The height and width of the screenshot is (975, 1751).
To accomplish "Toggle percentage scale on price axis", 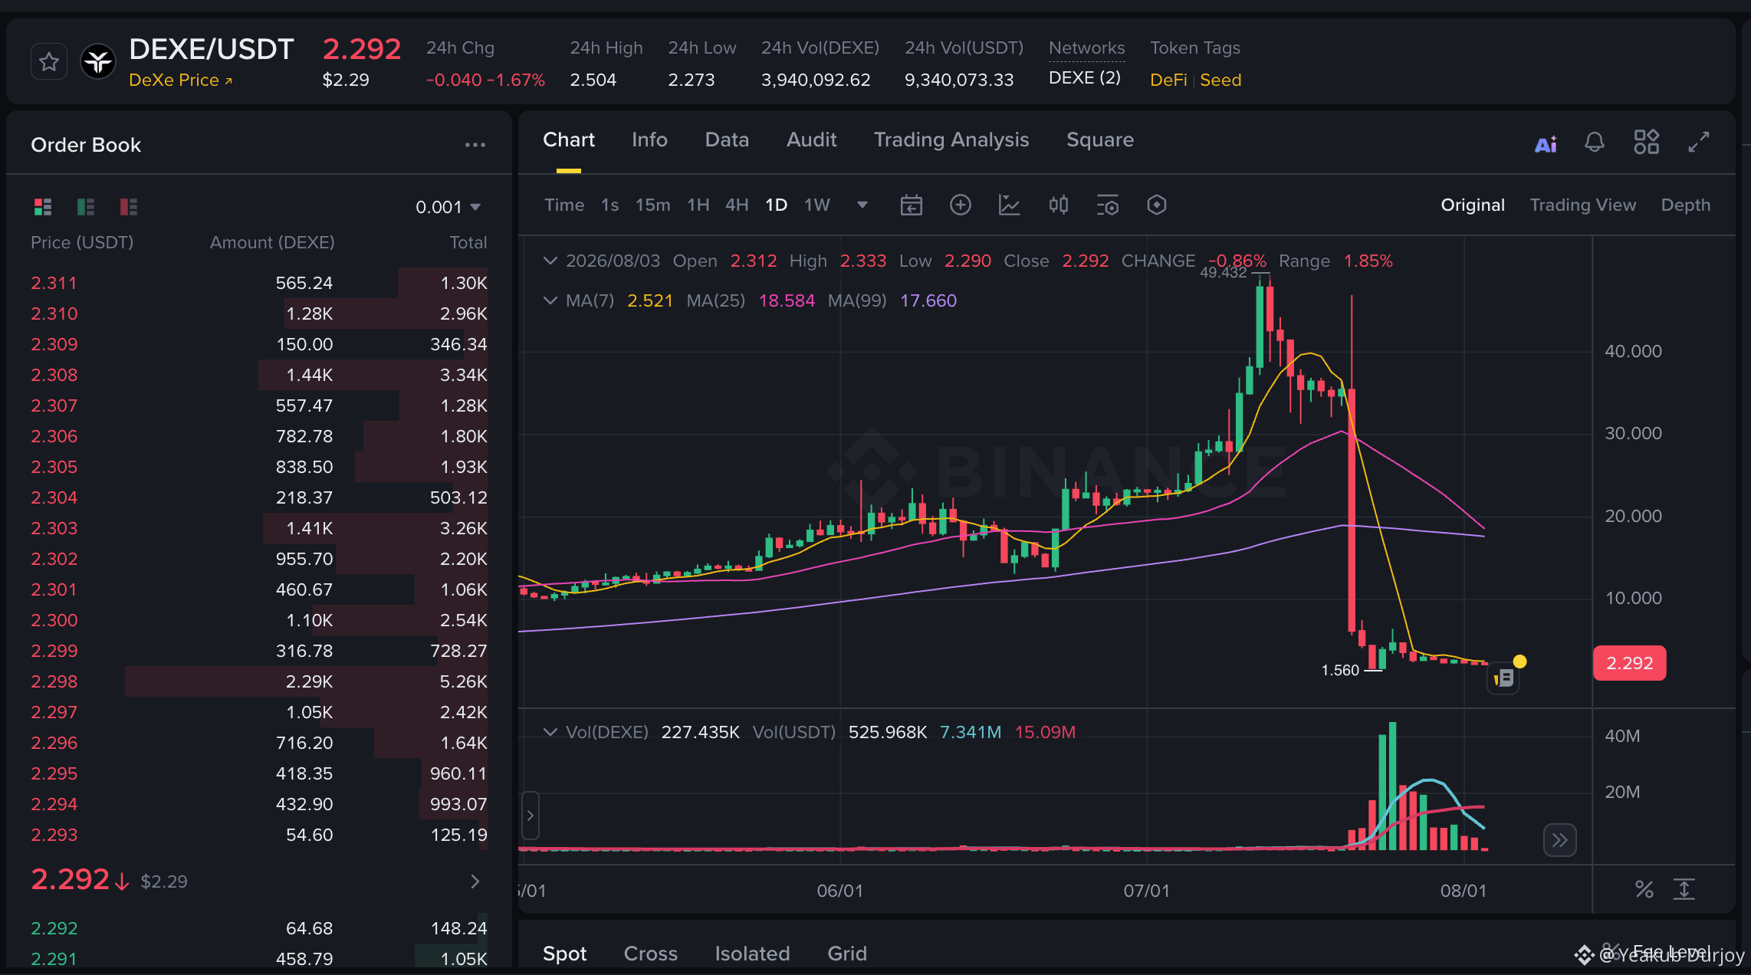I will [1644, 889].
